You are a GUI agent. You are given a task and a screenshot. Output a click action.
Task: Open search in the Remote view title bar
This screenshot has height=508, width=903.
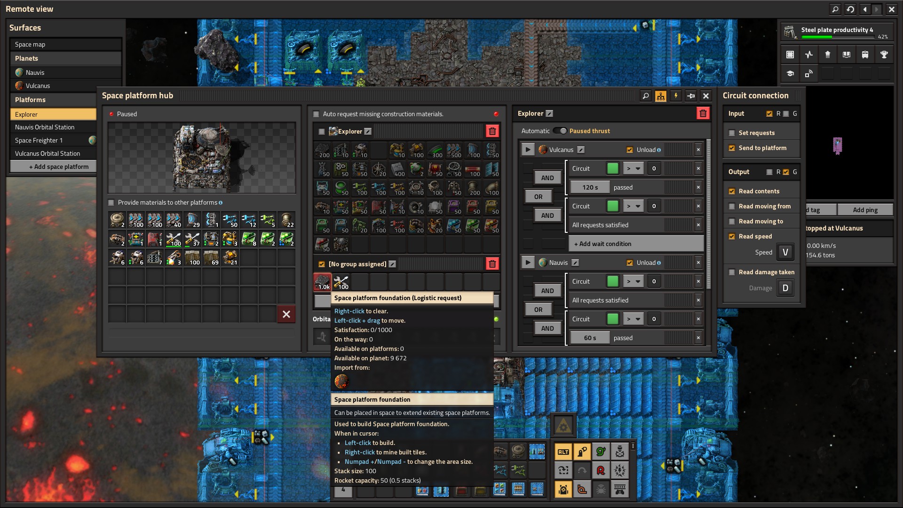coord(835,9)
